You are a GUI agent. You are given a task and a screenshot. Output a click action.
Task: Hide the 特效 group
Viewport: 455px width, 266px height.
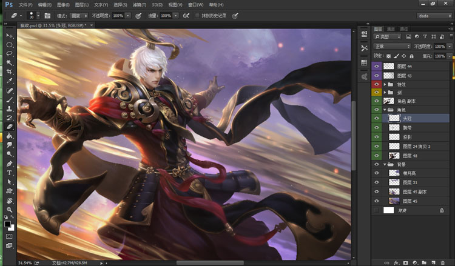coord(376,84)
